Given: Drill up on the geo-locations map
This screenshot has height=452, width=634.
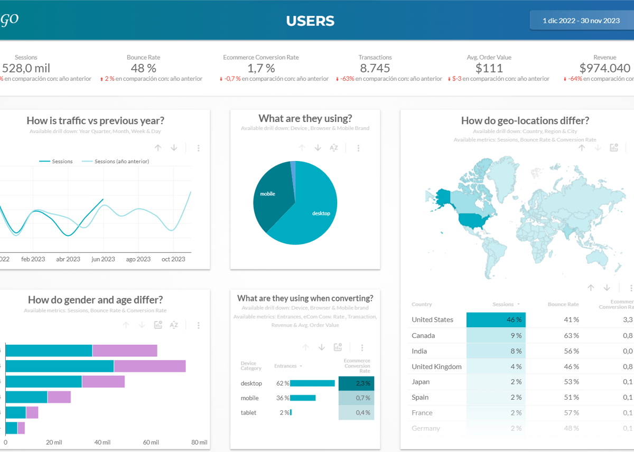Looking at the screenshot, I should coord(582,148).
